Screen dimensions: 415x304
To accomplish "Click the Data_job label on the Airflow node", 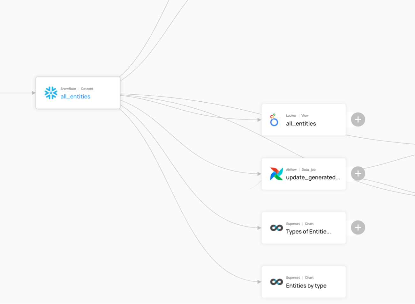I will pos(308,170).
